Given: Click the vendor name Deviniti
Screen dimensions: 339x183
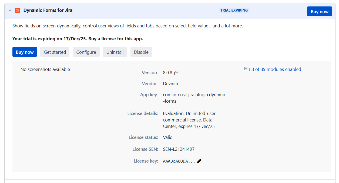Looking at the screenshot, I should click(170, 84).
